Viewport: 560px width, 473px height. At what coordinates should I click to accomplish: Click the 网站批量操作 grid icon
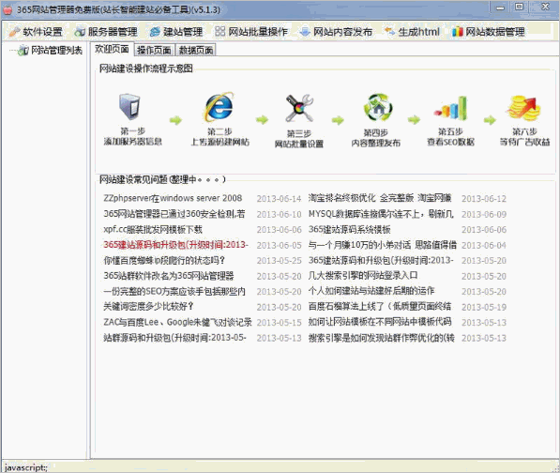[x=220, y=31]
